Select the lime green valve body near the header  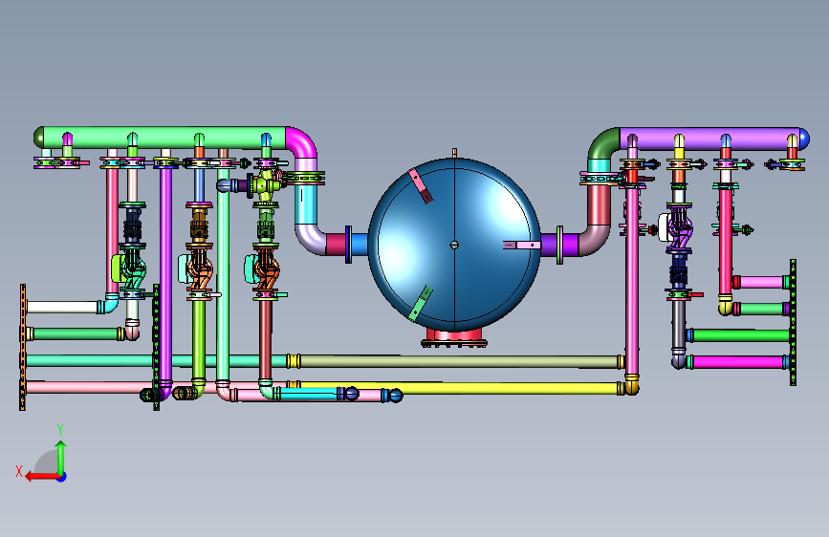coord(266,183)
